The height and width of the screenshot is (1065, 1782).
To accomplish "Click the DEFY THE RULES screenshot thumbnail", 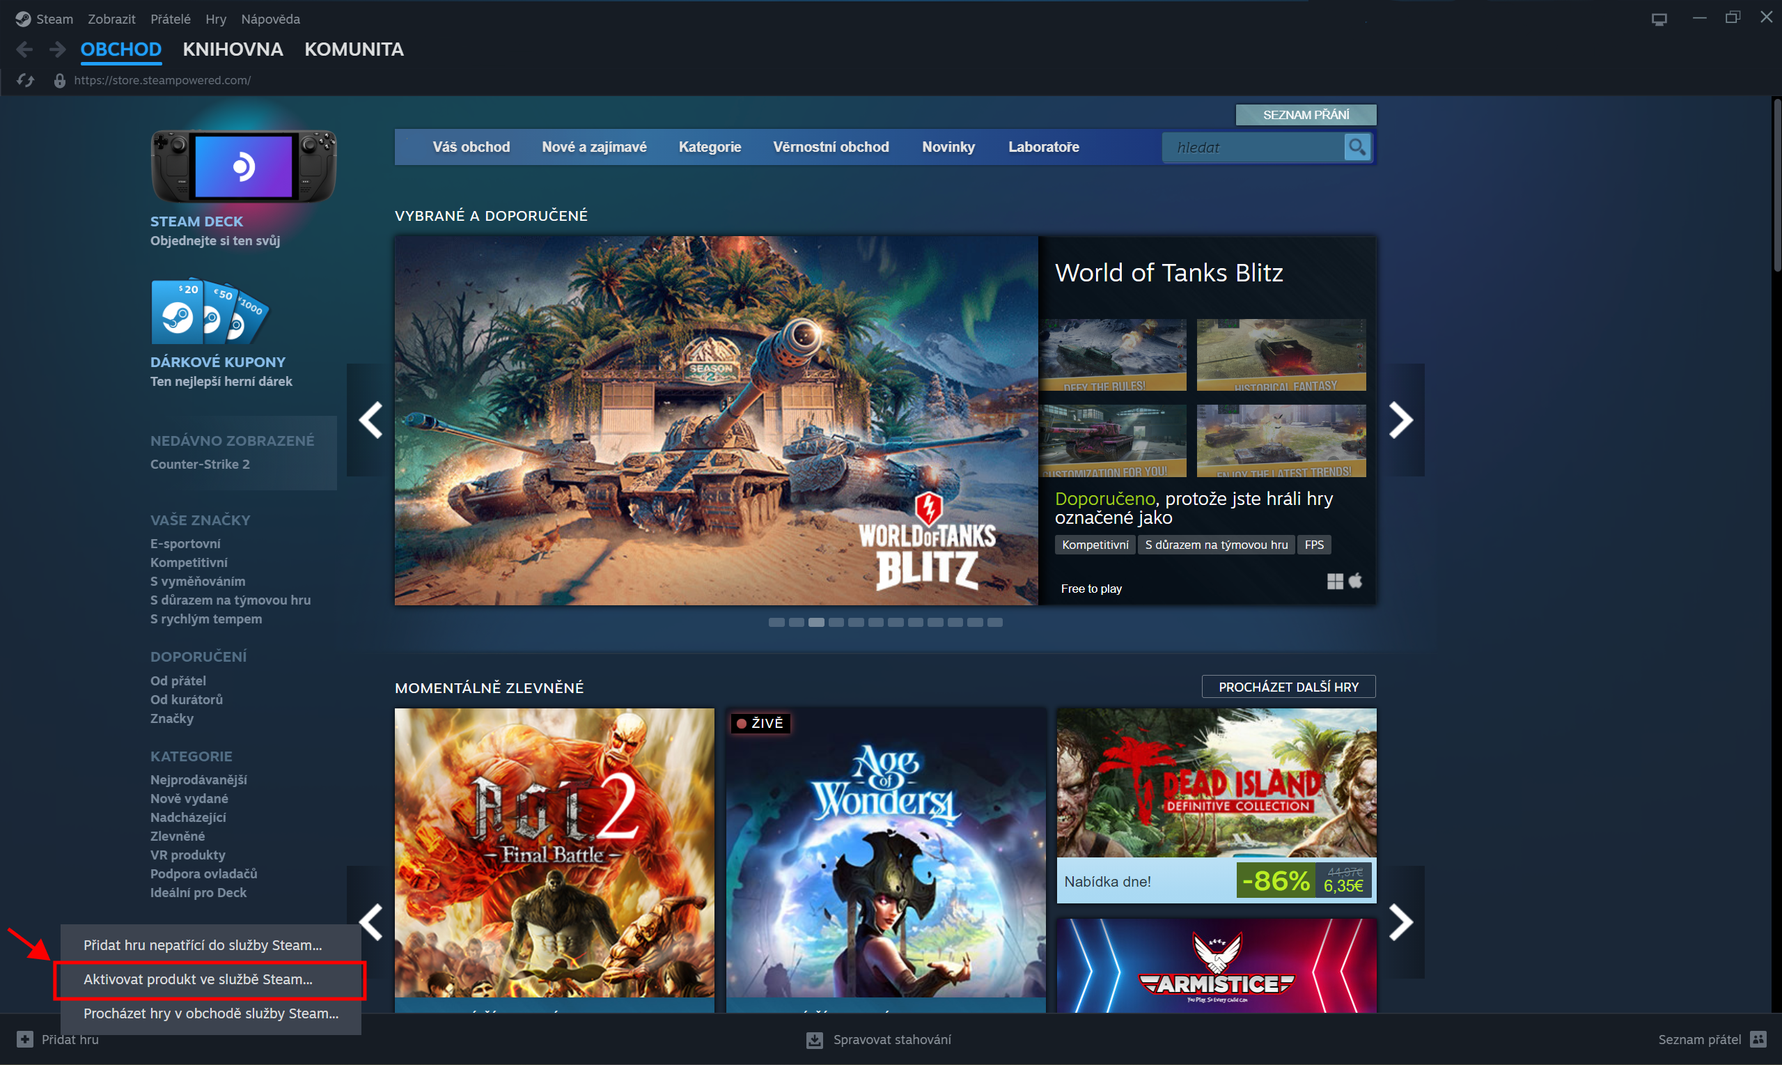I will click(x=1113, y=355).
